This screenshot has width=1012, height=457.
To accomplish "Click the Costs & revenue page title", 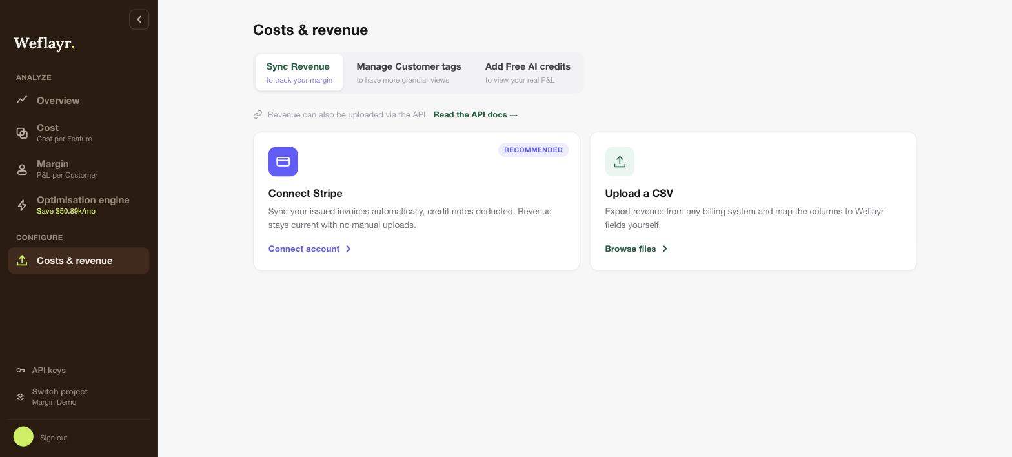I will point(310,30).
